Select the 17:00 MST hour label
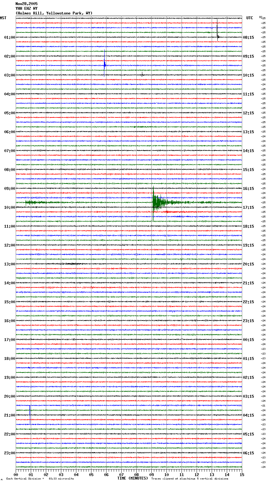 coord(9,340)
